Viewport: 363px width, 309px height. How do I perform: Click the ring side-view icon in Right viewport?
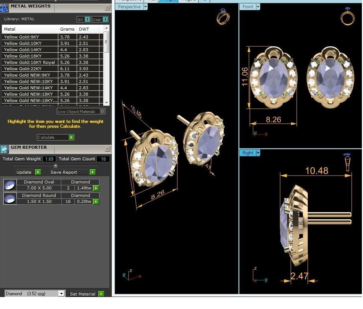pyautogui.click(x=347, y=162)
